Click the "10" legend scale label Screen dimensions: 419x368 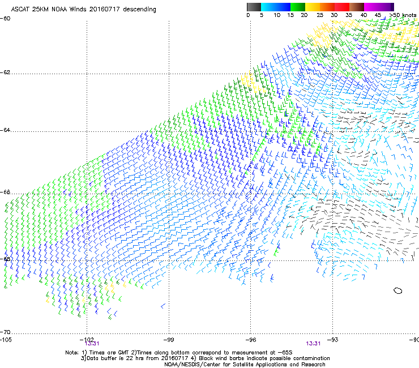click(277, 15)
